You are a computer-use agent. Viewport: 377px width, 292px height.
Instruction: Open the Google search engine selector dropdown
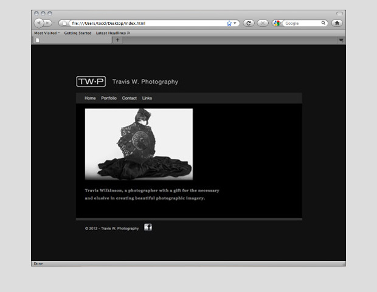click(278, 23)
